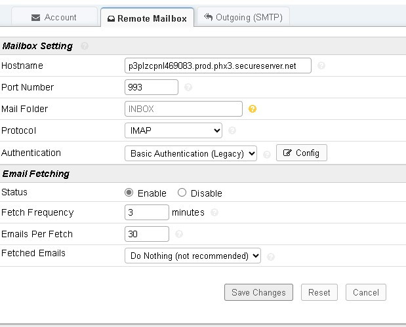Click help icon beside Emails Per Fetch
The width and height of the screenshot is (406, 327).
[179, 234]
